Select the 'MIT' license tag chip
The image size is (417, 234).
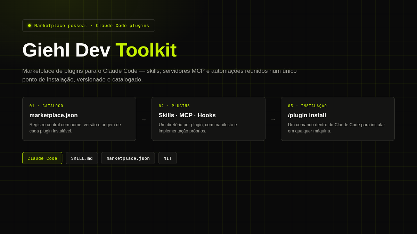pos(167,158)
